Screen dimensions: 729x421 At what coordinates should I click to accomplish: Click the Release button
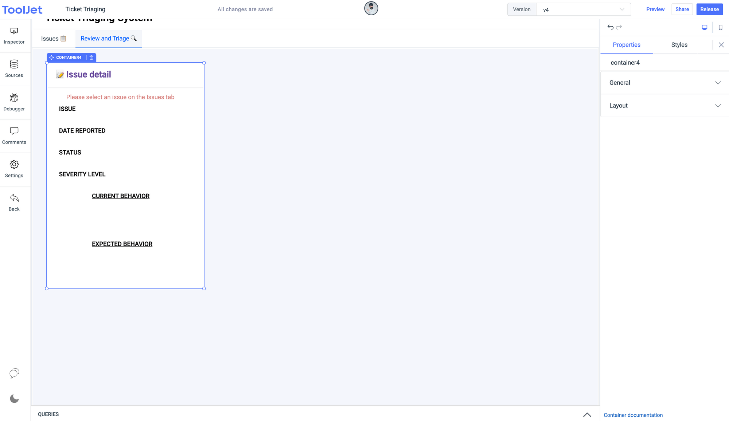[709, 9]
